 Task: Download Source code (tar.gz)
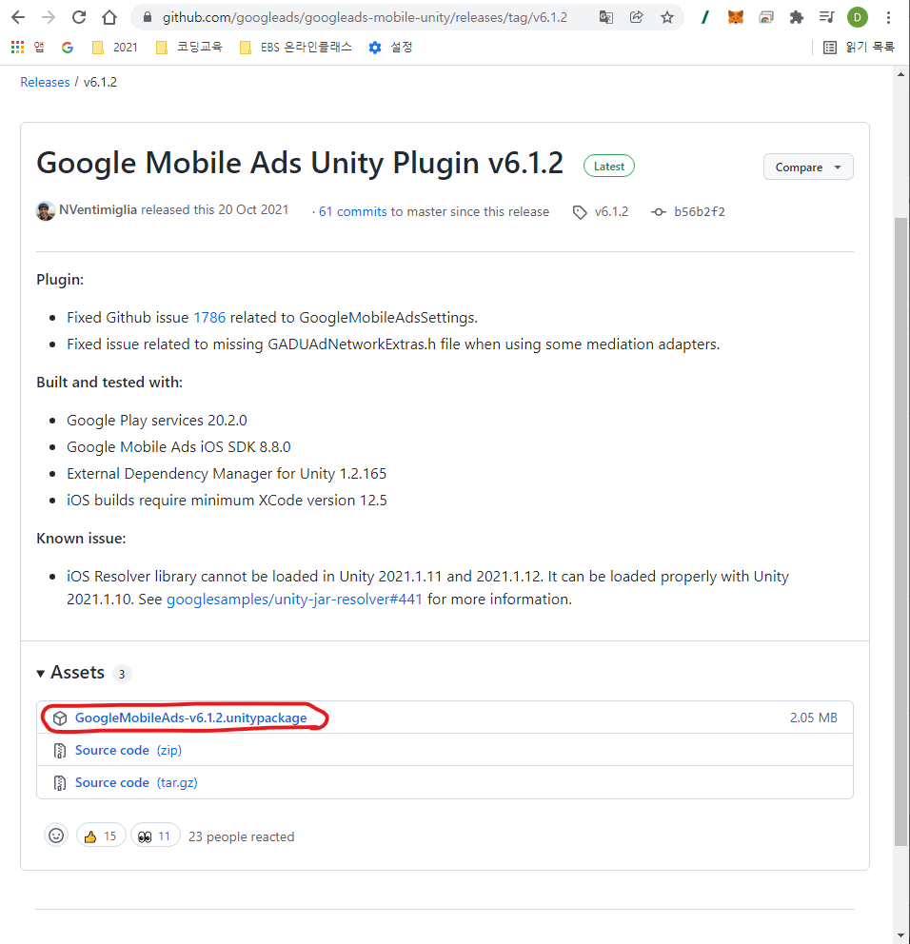click(136, 782)
